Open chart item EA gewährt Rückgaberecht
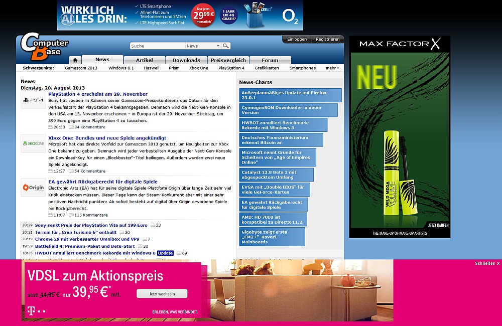Viewport: 502px width, 326px height. [274, 205]
